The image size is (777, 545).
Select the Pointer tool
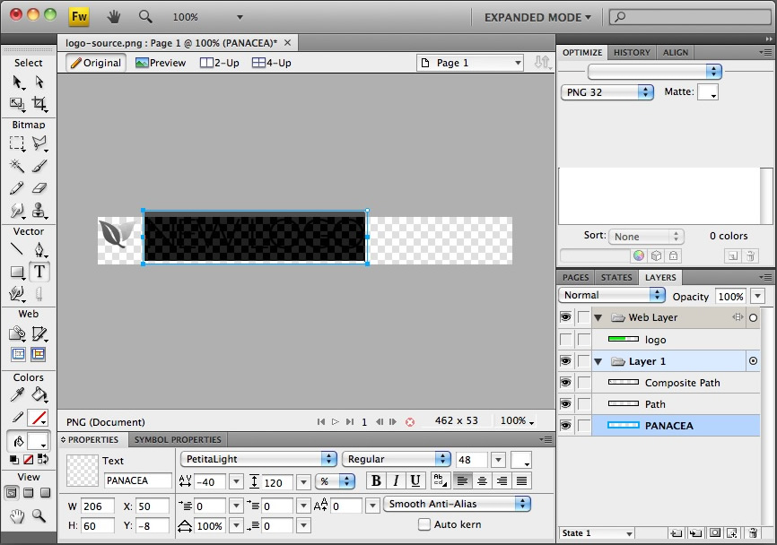pos(17,82)
